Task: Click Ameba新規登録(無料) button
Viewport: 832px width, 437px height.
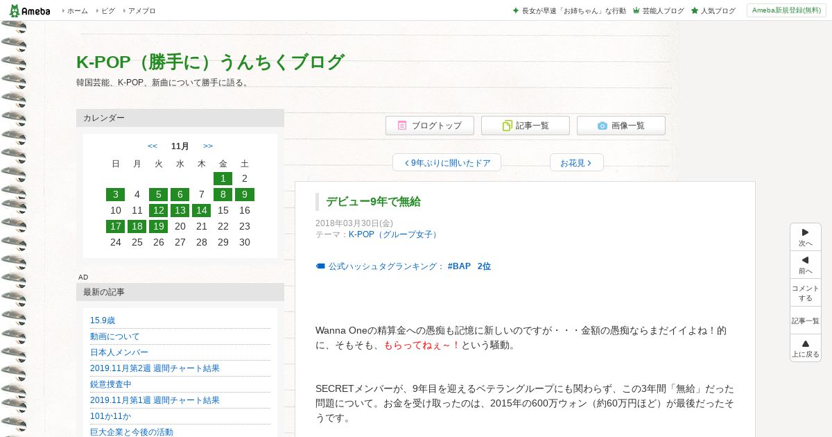Action: [x=786, y=10]
